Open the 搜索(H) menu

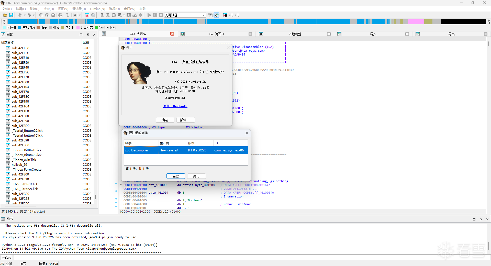49,9
